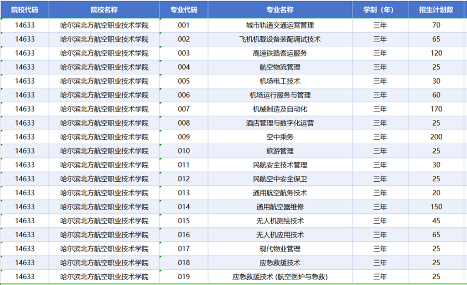Click the enrollment count 200 cell
467x285 pixels.
point(436,137)
